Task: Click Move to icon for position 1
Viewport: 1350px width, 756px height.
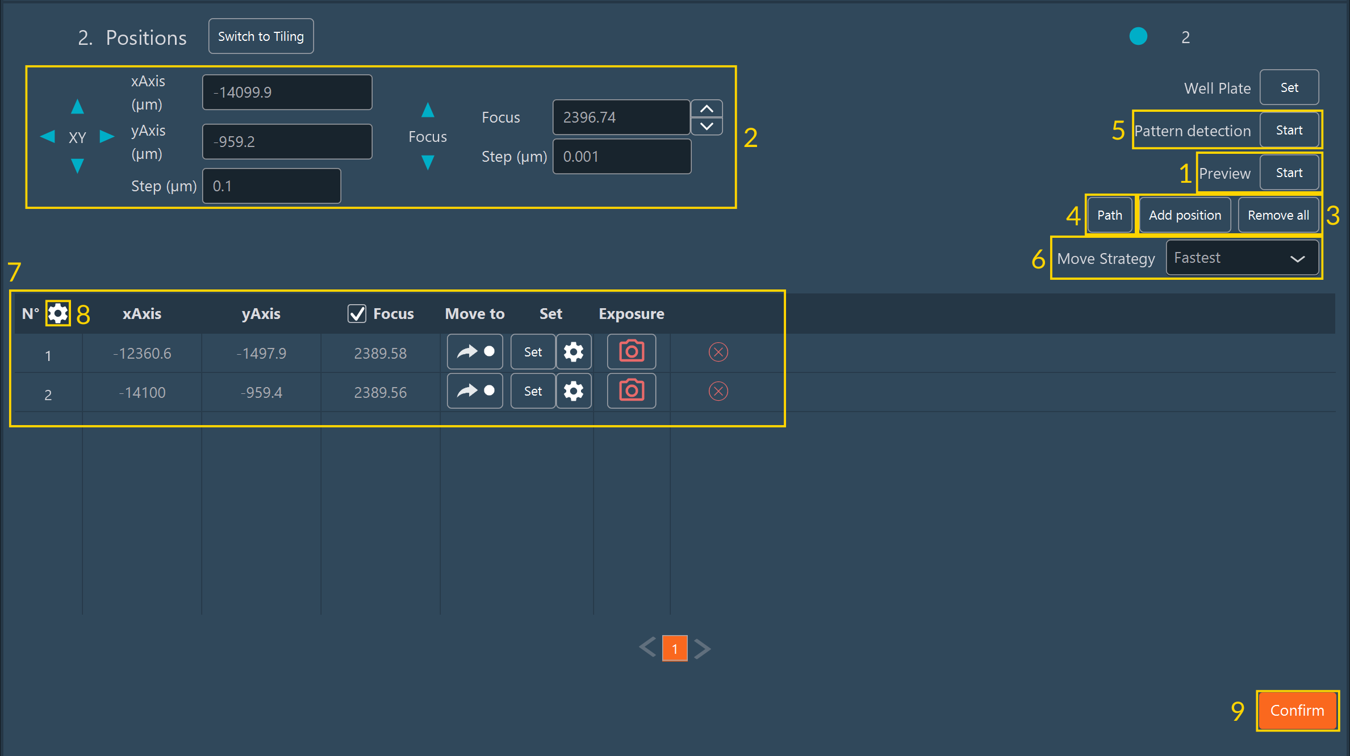Action: (x=475, y=352)
